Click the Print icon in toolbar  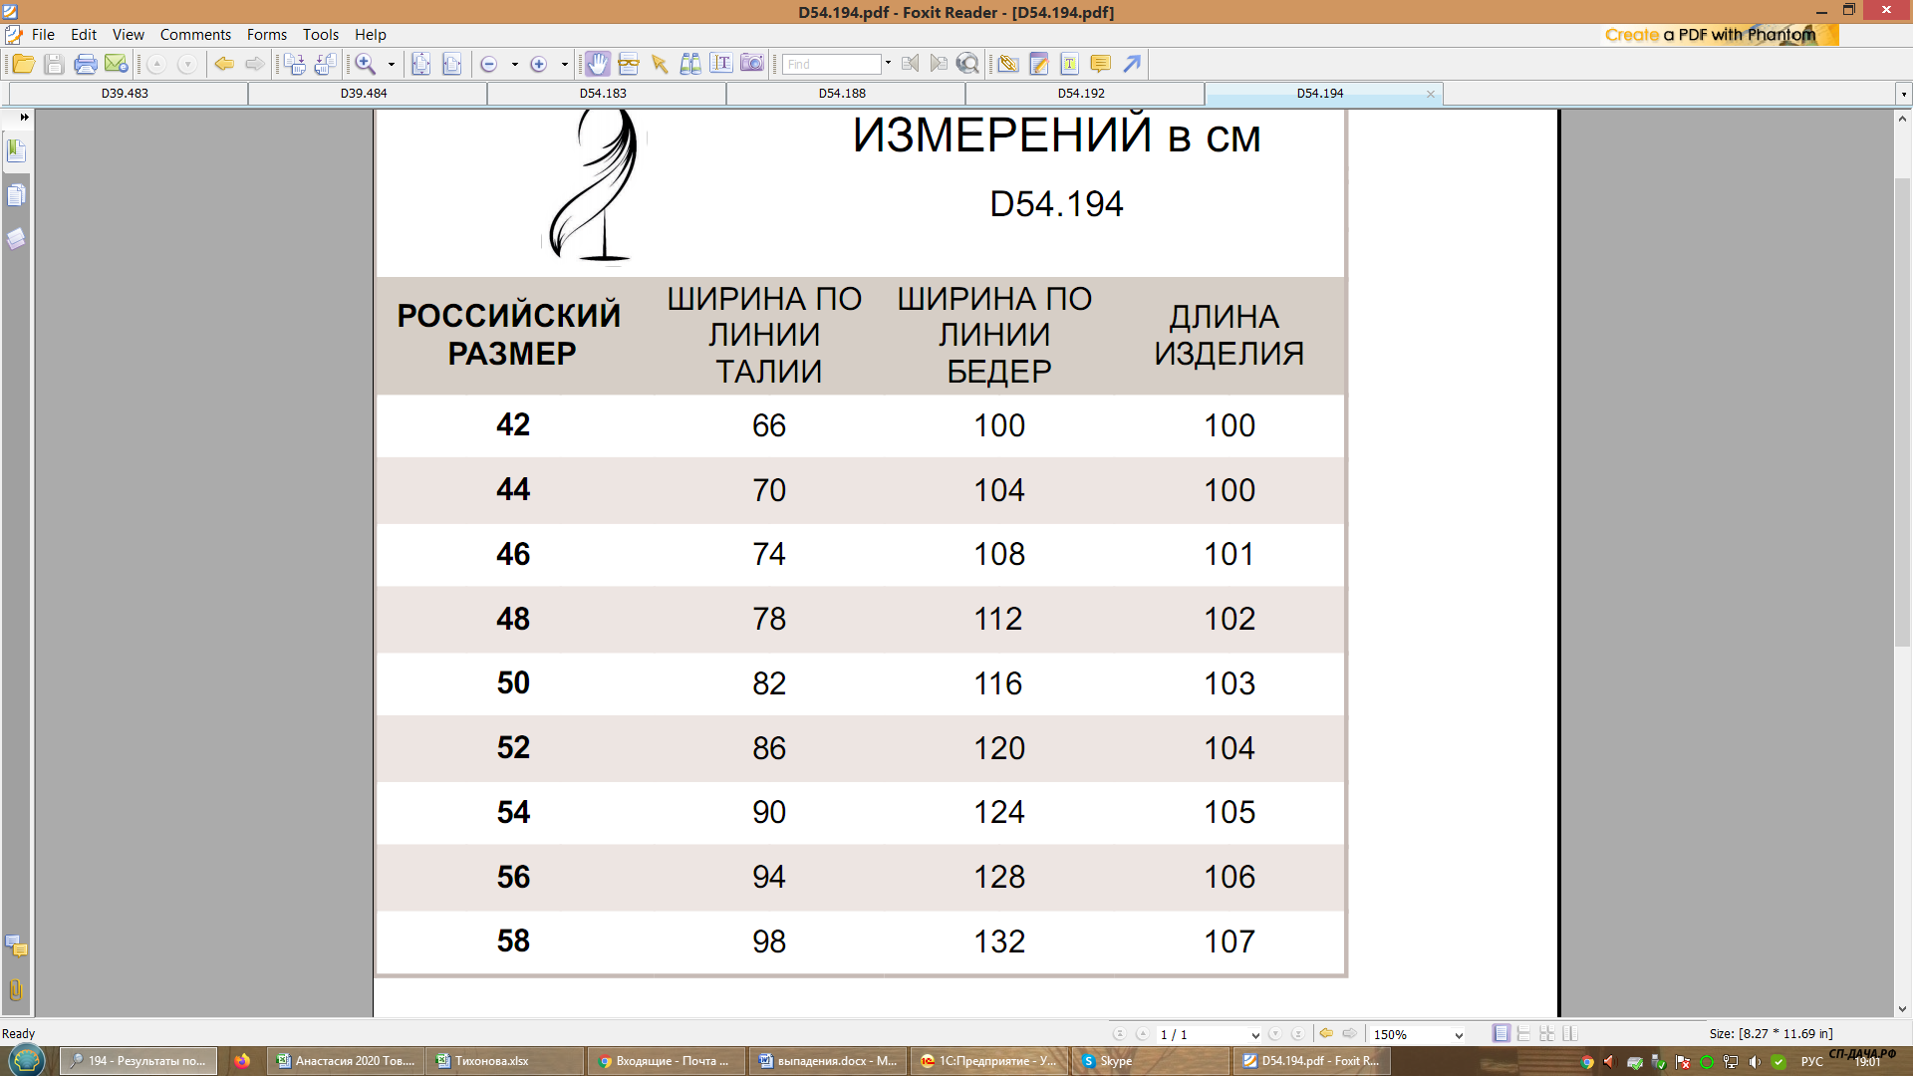[86, 65]
